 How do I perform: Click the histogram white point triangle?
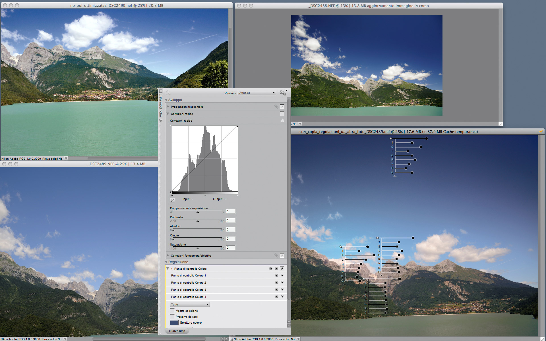point(238,195)
